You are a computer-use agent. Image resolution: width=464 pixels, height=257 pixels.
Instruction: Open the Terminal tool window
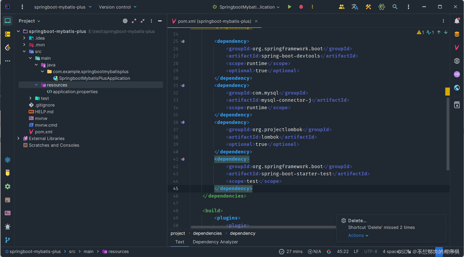[x=7, y=213]
